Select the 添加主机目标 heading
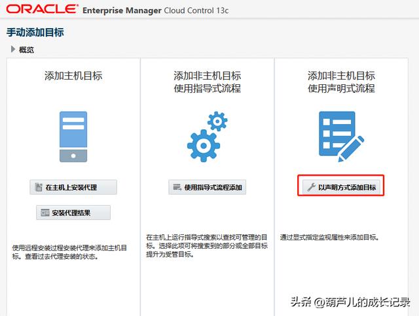The image size is (419, 316). pyautogui.click(x=73, y=76)
